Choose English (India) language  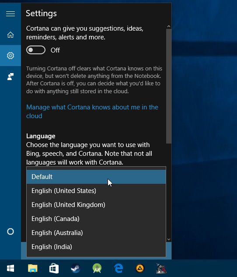point(96,247)
